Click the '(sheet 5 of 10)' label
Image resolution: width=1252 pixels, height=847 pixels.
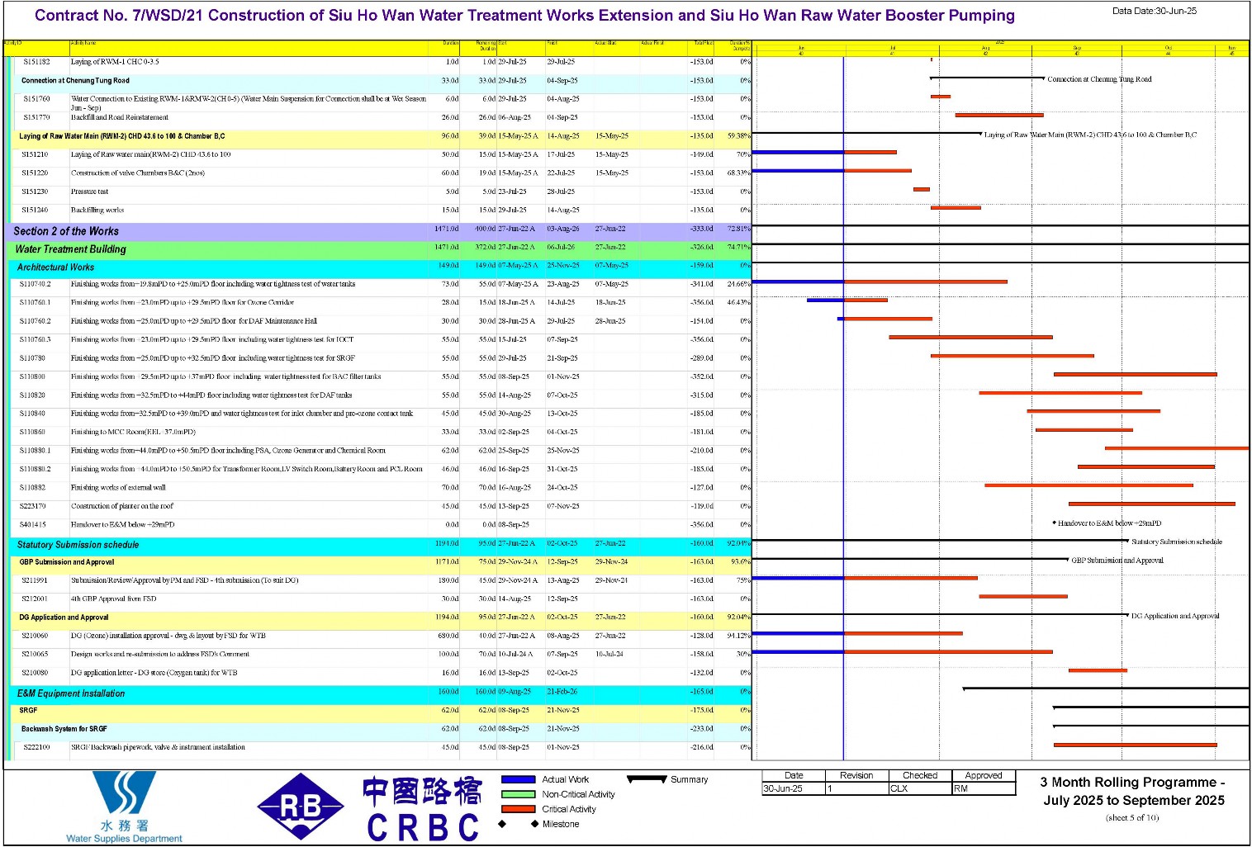tap(1132, 817)
